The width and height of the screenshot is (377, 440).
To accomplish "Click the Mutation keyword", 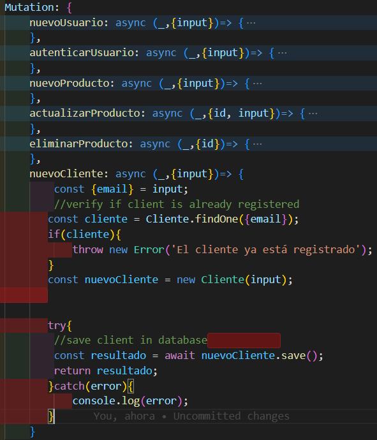I will (29, 8).
